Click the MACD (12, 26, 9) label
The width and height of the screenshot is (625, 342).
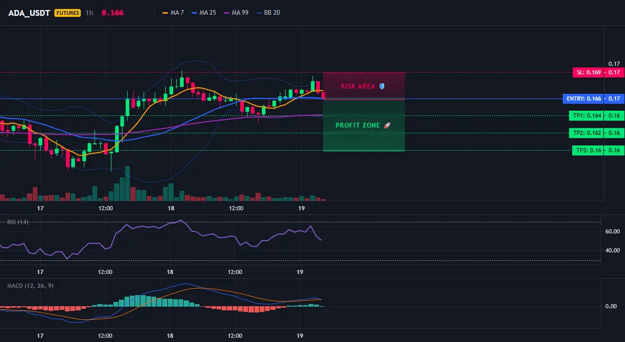pyautogui.click(x=30, y=286)
